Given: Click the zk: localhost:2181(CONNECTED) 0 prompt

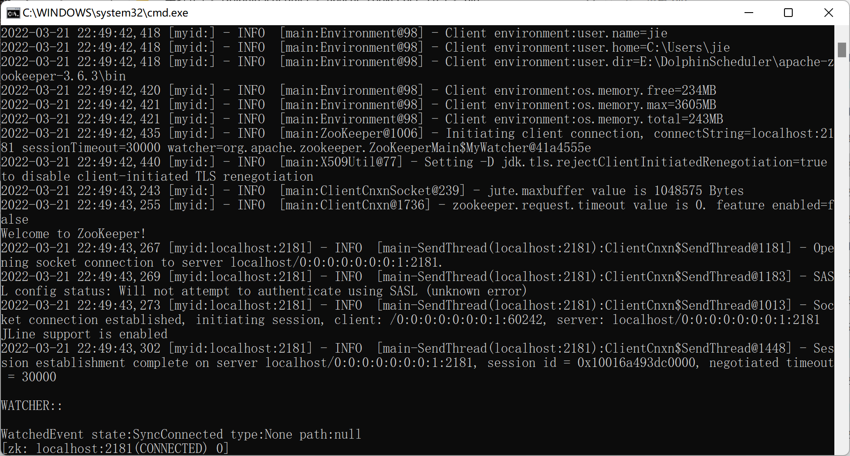Looking at the screenshot, I should click(x=115, y=448).
